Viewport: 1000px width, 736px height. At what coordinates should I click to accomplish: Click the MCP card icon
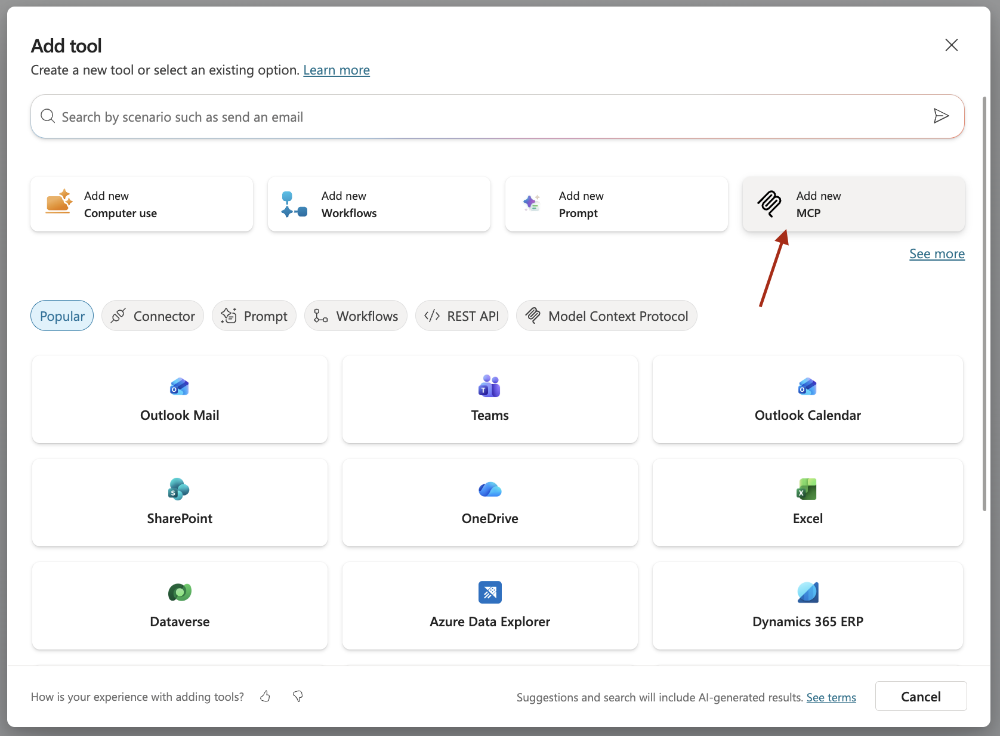769,204
